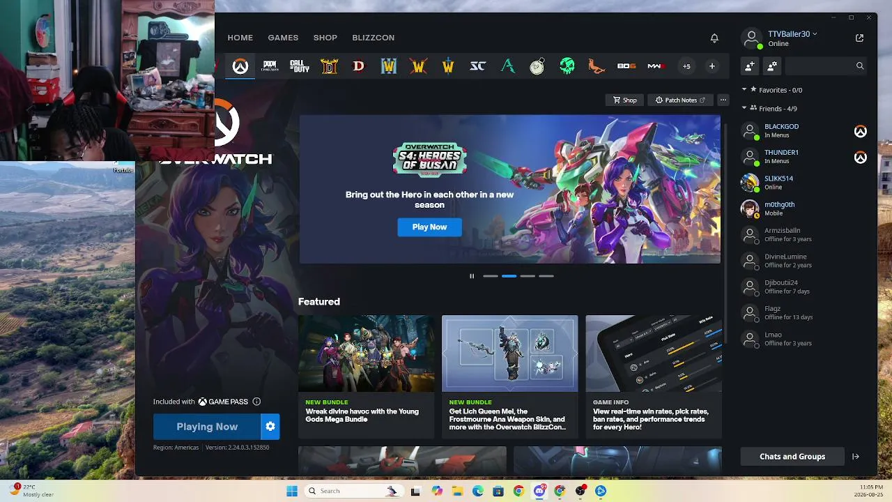Open File Explorer from the taskbar
The height and width of the screenshot is (502, 892).
pos(457,491)
